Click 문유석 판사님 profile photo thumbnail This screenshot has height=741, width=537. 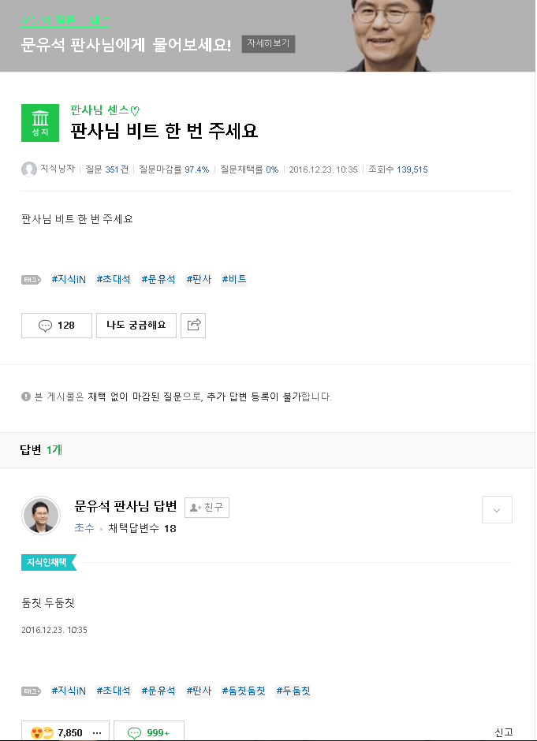[x=41, y=515]
